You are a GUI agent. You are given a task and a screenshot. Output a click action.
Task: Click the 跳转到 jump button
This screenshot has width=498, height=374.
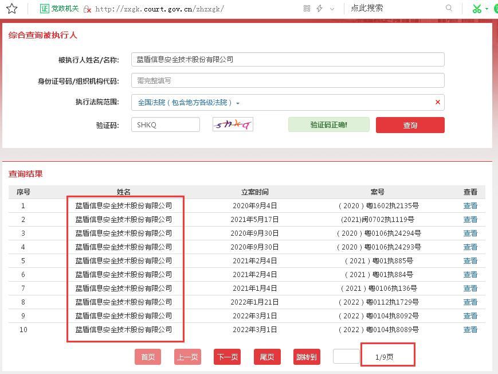pyautogui.click(x=307, y=357)
